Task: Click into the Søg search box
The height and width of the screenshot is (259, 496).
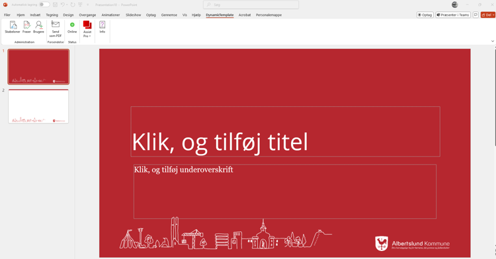Action: (251, 5)
